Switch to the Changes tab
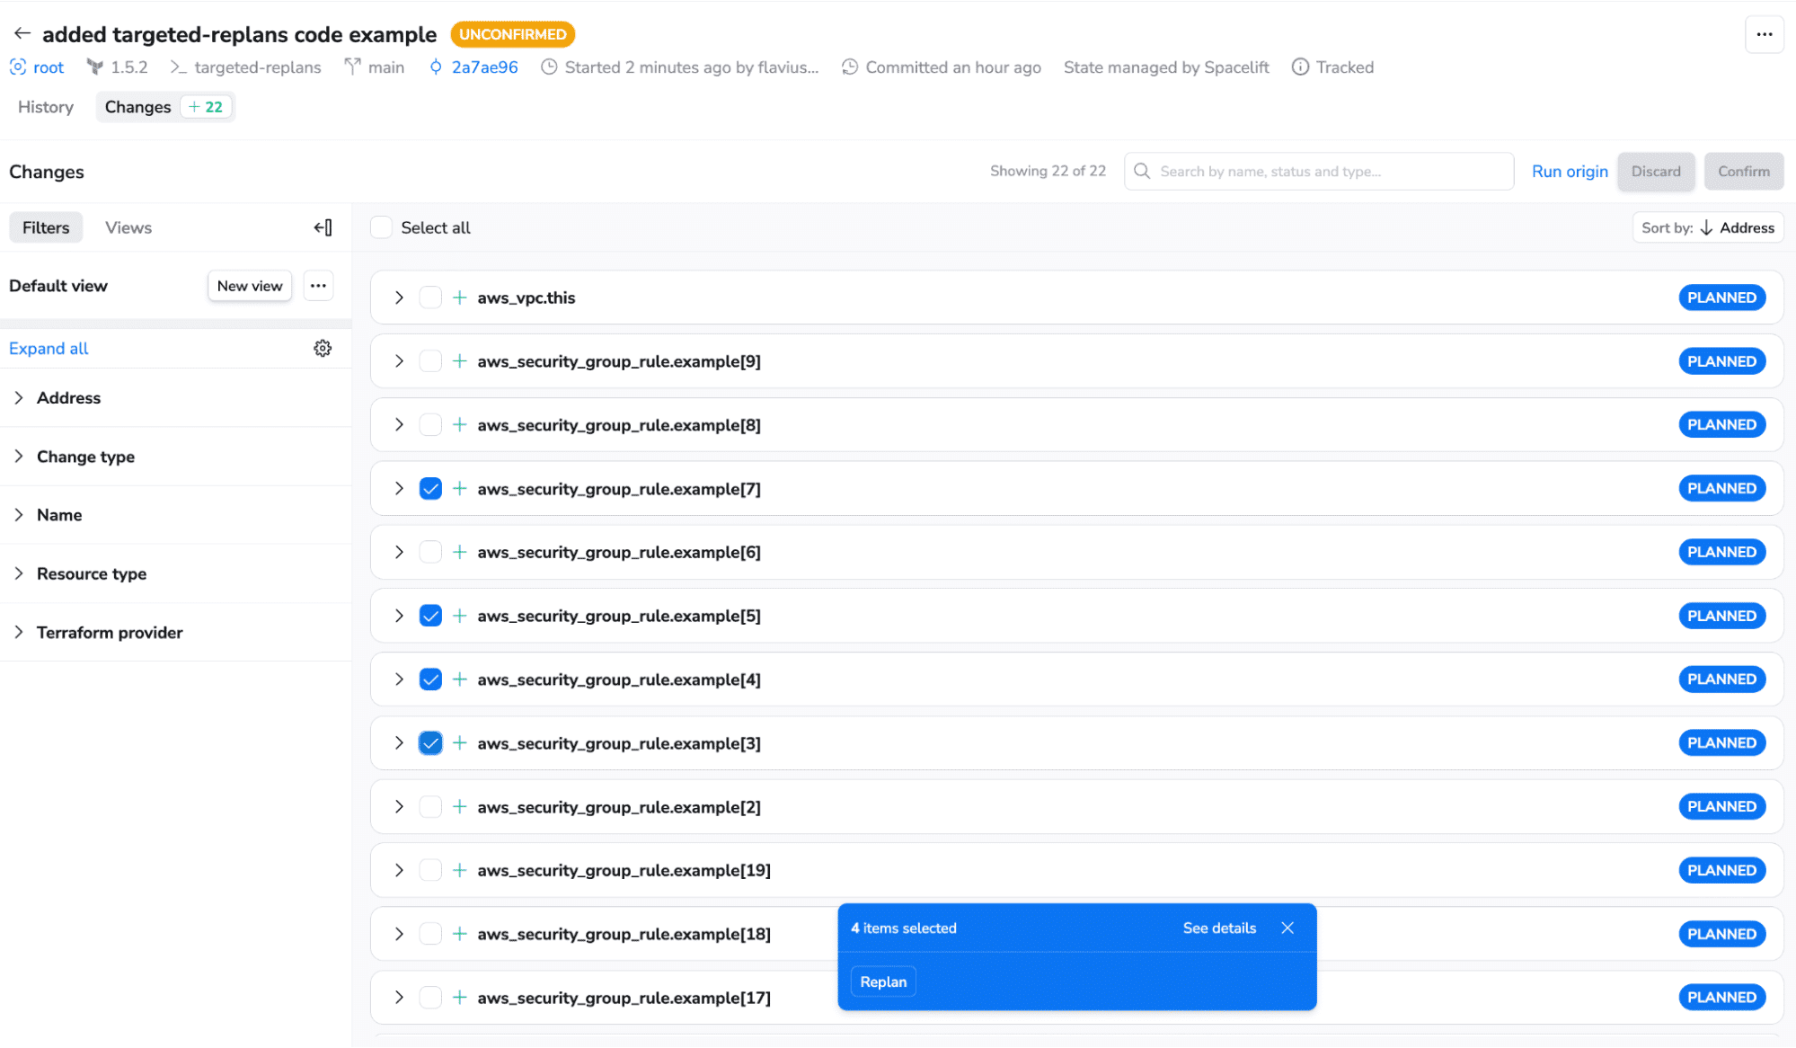Image resolution: width=1796 pixels, height=1048 pixels. point(136,106)
